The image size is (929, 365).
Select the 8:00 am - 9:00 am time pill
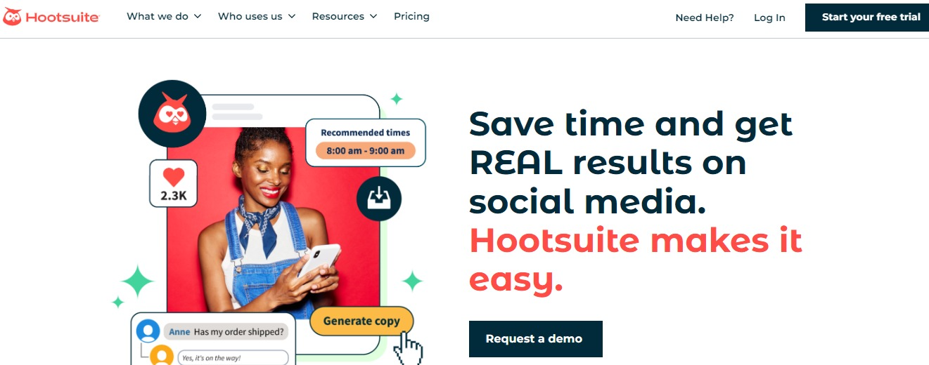366,150
